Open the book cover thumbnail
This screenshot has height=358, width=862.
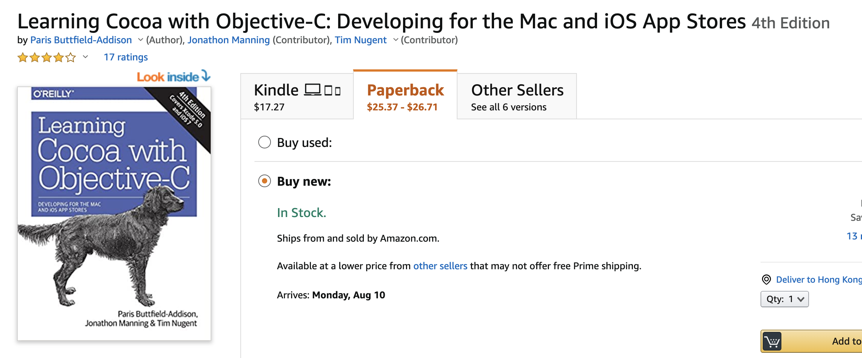pyautogui.click(x=114, y=213)
